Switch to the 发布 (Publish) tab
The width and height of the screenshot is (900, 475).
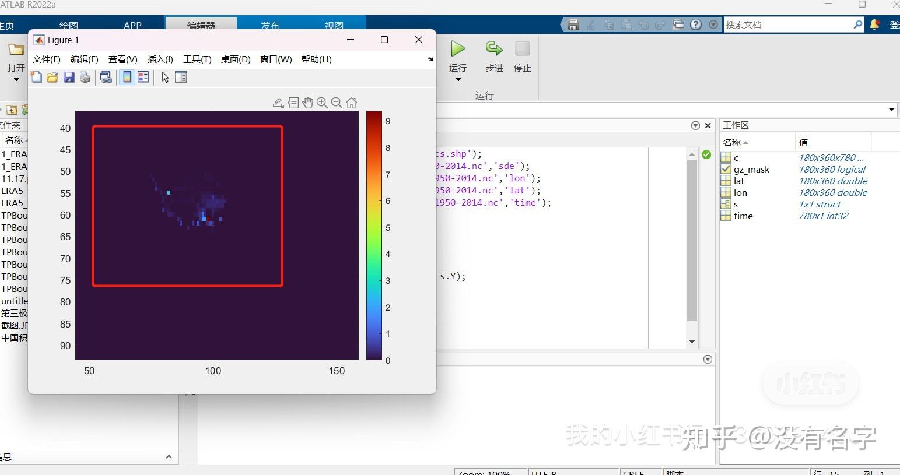pos(270,24)
